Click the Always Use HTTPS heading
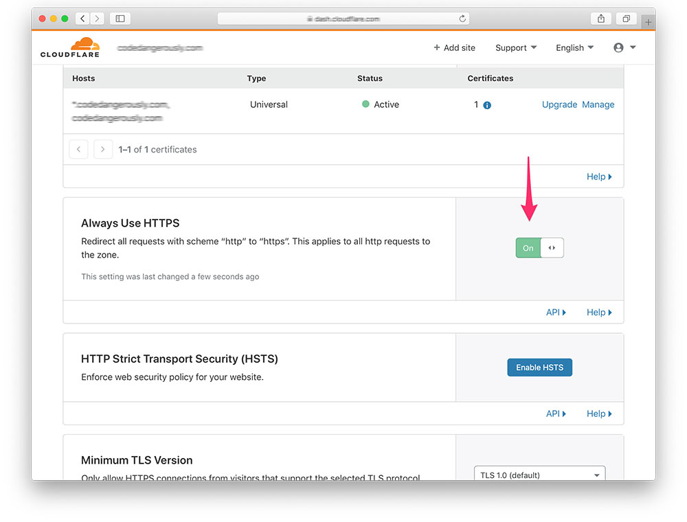 click(x=130, y=223)
